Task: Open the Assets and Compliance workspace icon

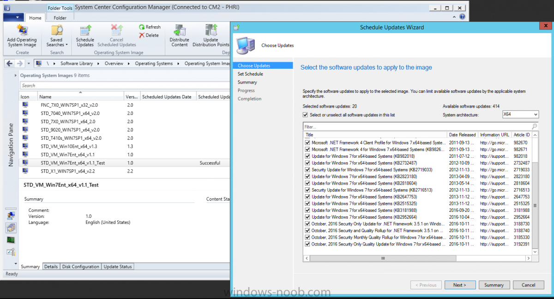Action: click(x=11, y=215)
